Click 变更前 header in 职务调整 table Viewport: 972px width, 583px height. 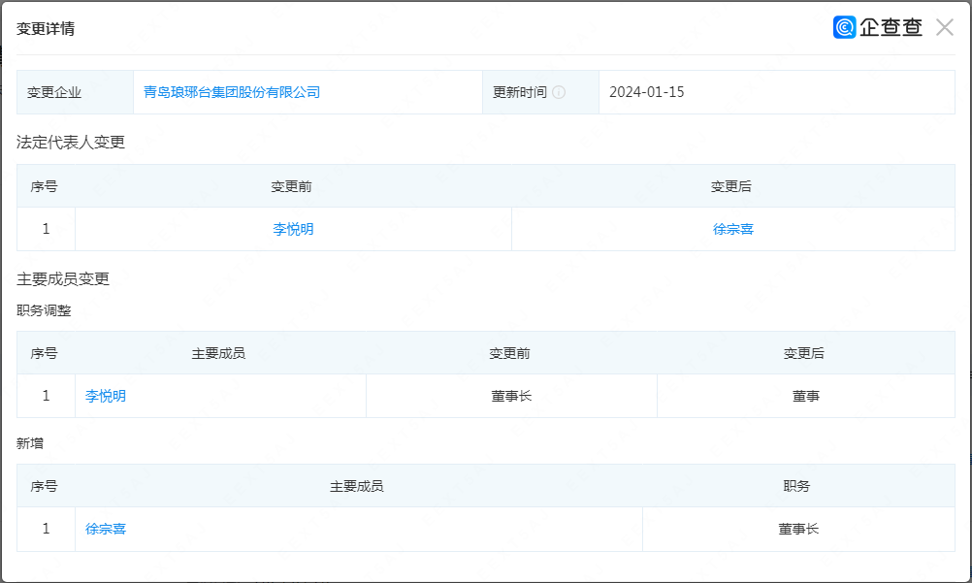click(509, 353)
